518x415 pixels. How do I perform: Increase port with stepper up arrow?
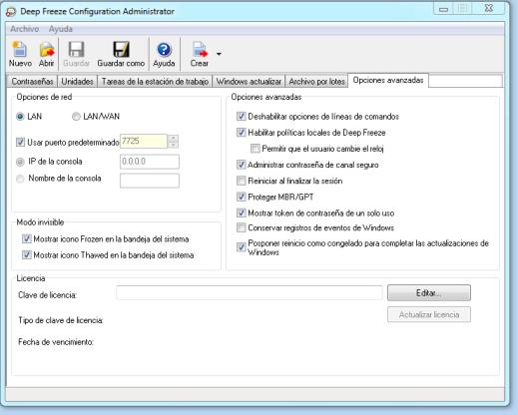tap(173, 138)
